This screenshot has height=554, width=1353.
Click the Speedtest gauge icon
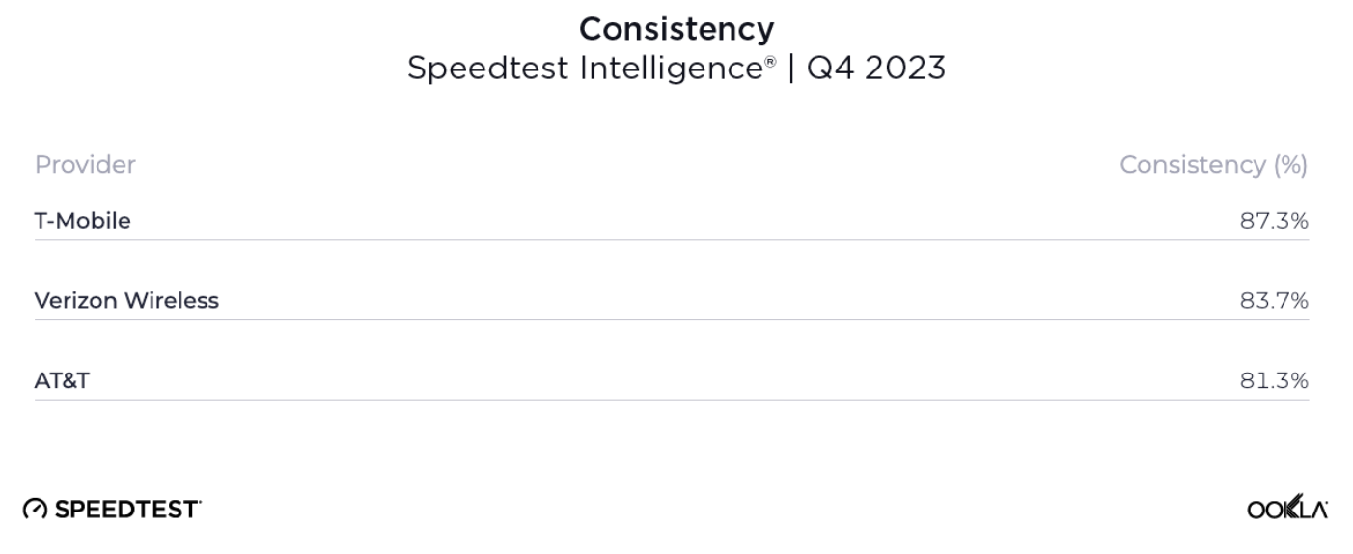point(35,509)
